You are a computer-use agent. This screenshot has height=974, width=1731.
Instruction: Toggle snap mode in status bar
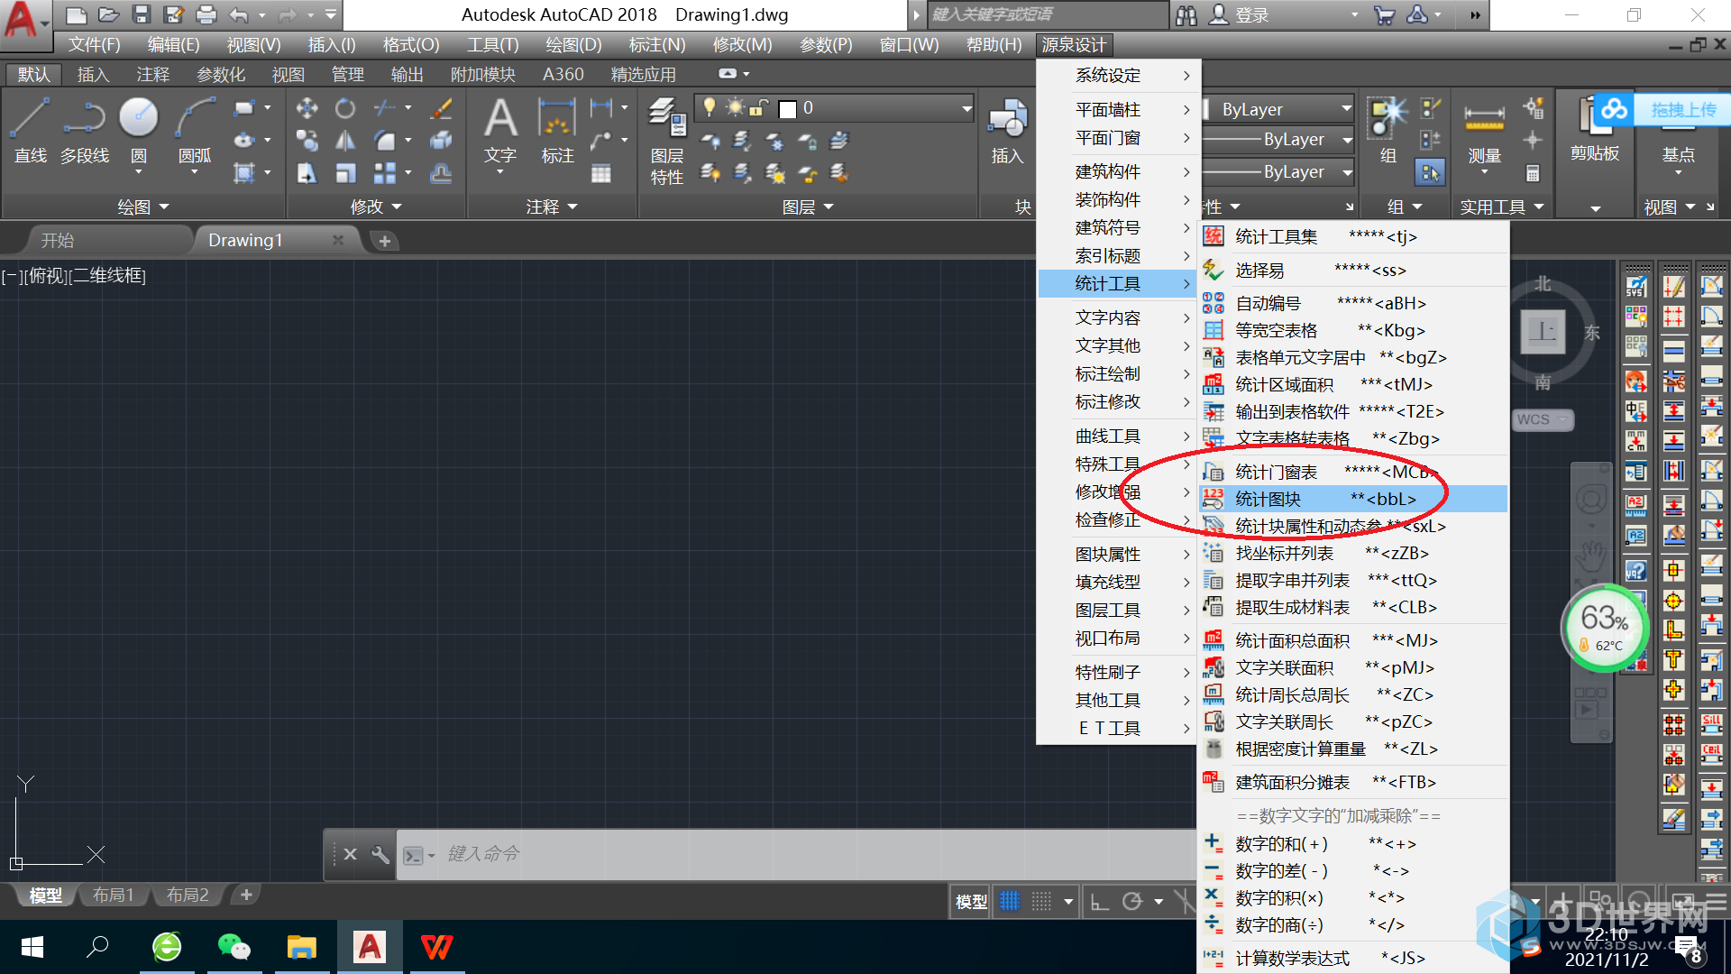1041,901
